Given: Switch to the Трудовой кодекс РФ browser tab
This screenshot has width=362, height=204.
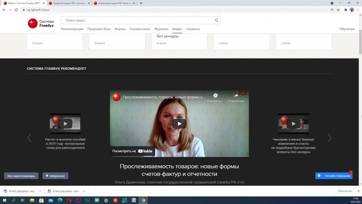Looking at the screenshot, I should click(69, 3).
